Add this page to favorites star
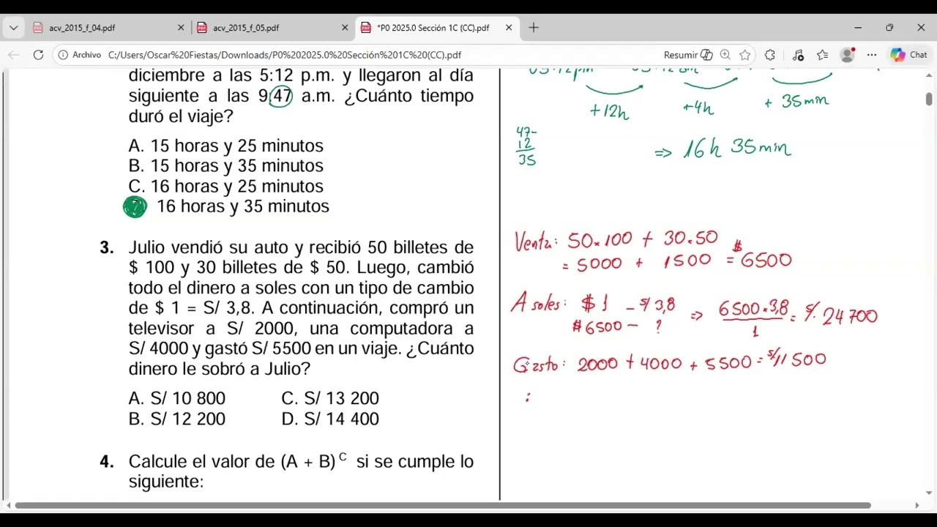937x527 pixels. 745,55
